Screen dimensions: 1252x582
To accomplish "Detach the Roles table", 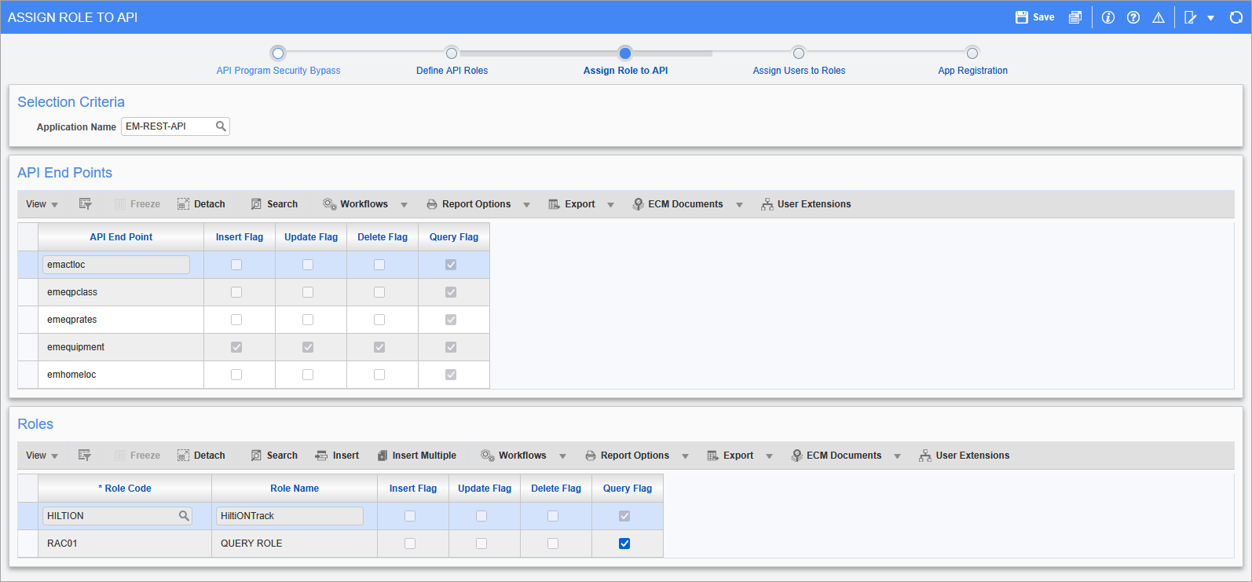I will click(x=201, y=456).
